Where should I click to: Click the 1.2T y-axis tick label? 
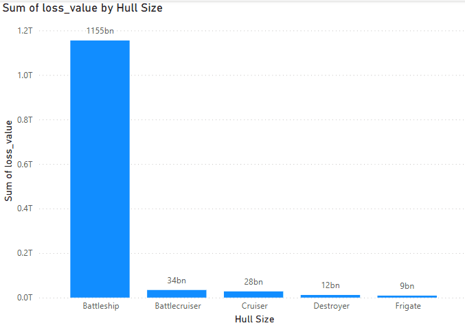(25, 31)
